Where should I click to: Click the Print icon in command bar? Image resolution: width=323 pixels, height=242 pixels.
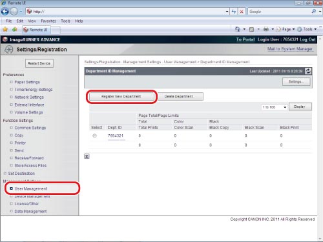266,29
